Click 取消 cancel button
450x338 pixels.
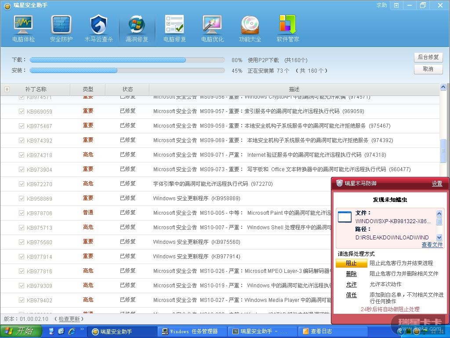click(428, 69)
